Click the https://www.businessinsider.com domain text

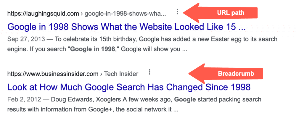53,74
